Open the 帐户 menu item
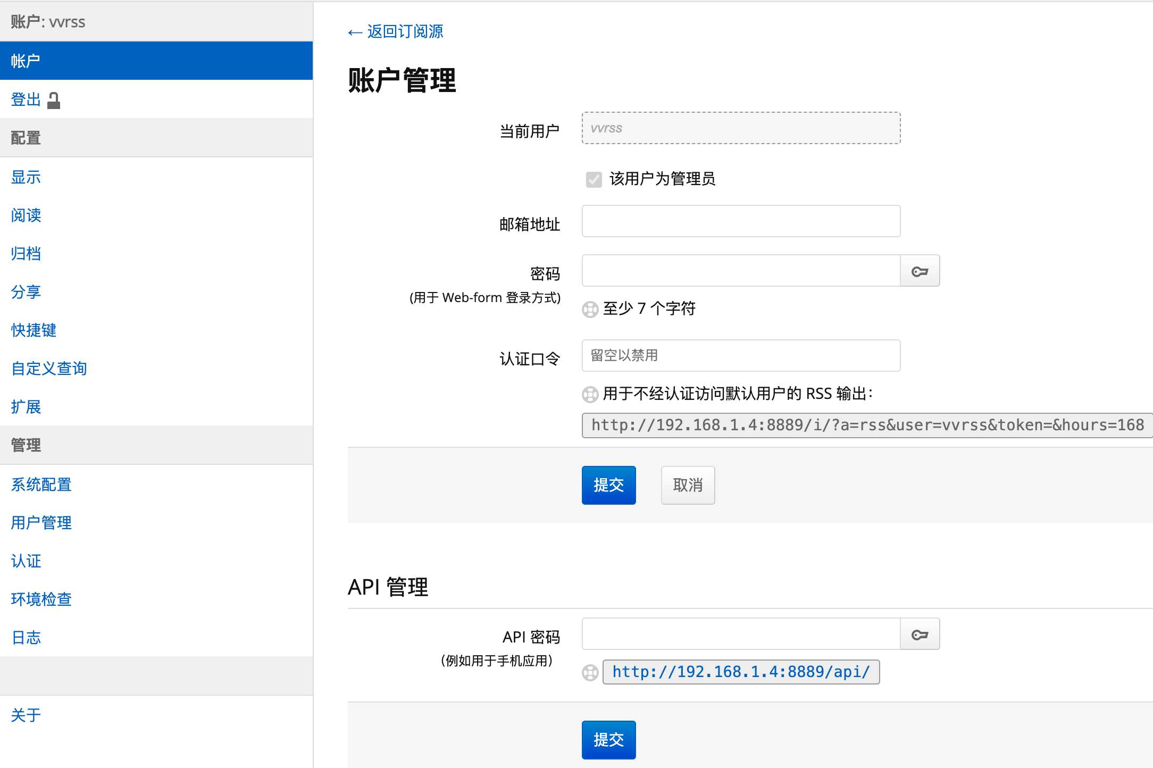The image size is (1153, 768). pos(26,61)
